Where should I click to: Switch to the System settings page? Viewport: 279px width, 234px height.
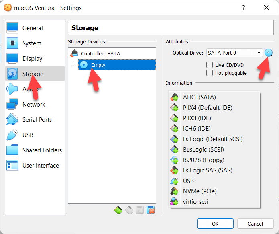pos(32,43)
